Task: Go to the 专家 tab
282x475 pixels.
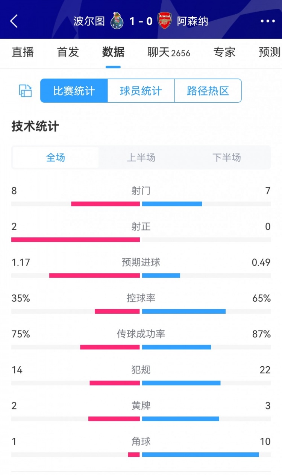Action: point(224,52)
